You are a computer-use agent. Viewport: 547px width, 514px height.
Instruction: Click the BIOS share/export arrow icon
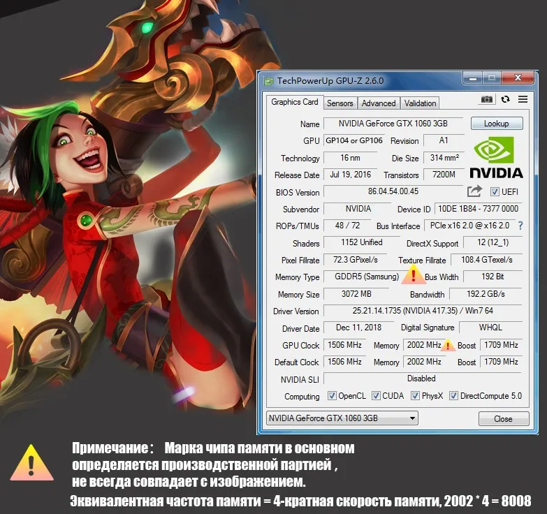point(474,191)
